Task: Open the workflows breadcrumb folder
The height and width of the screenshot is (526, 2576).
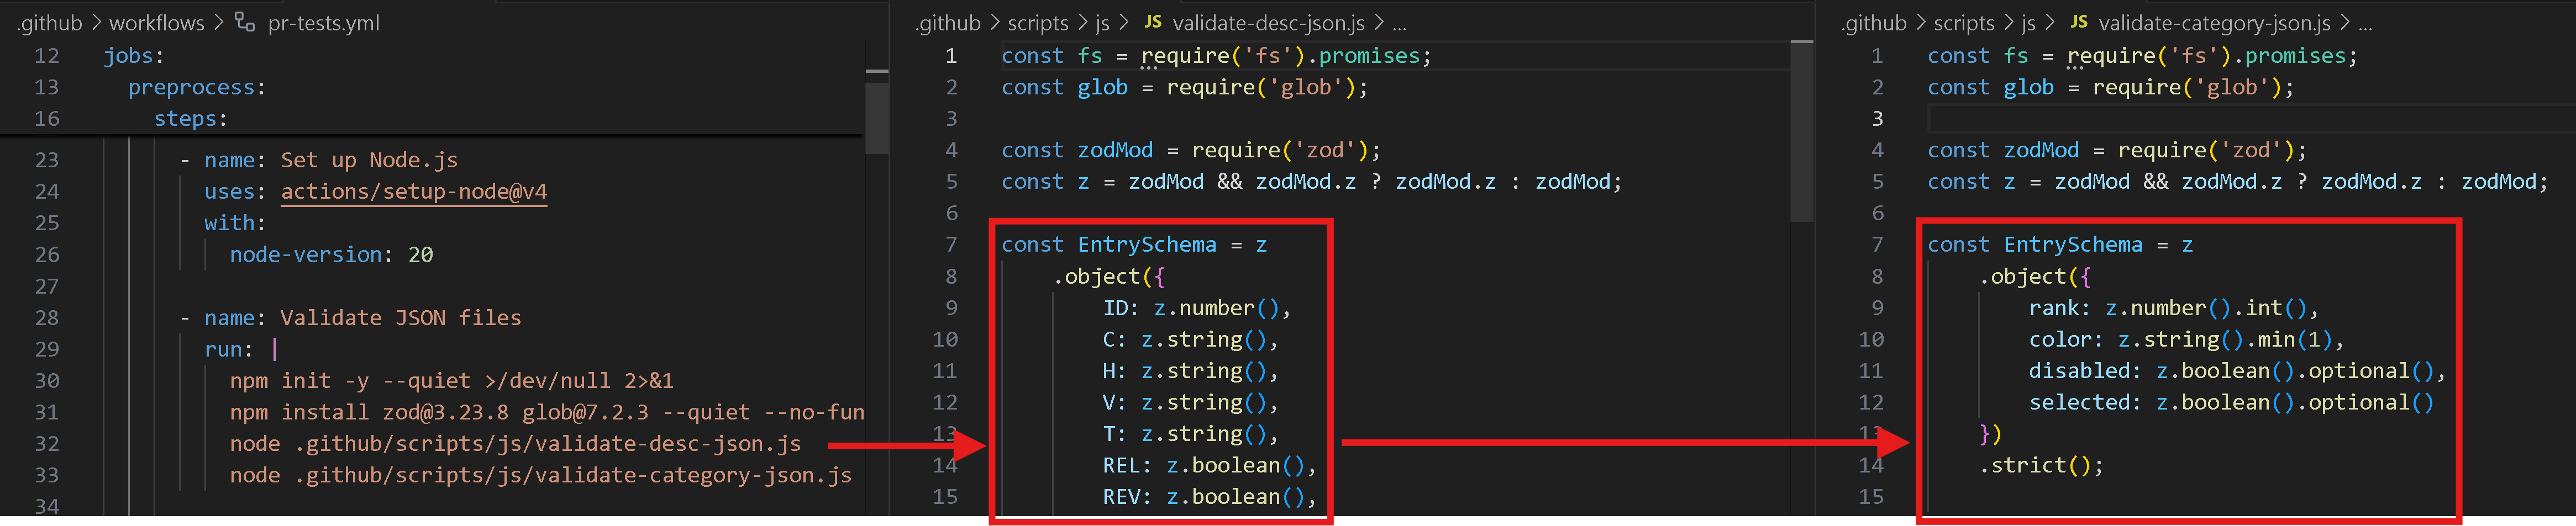Action: point(156,22)
